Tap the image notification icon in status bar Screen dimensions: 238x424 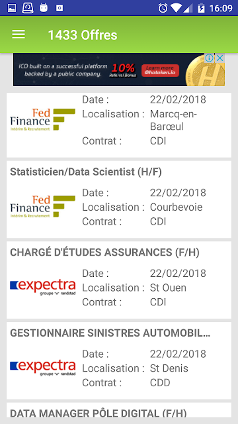pyautogui.click(x=12, y=8)
